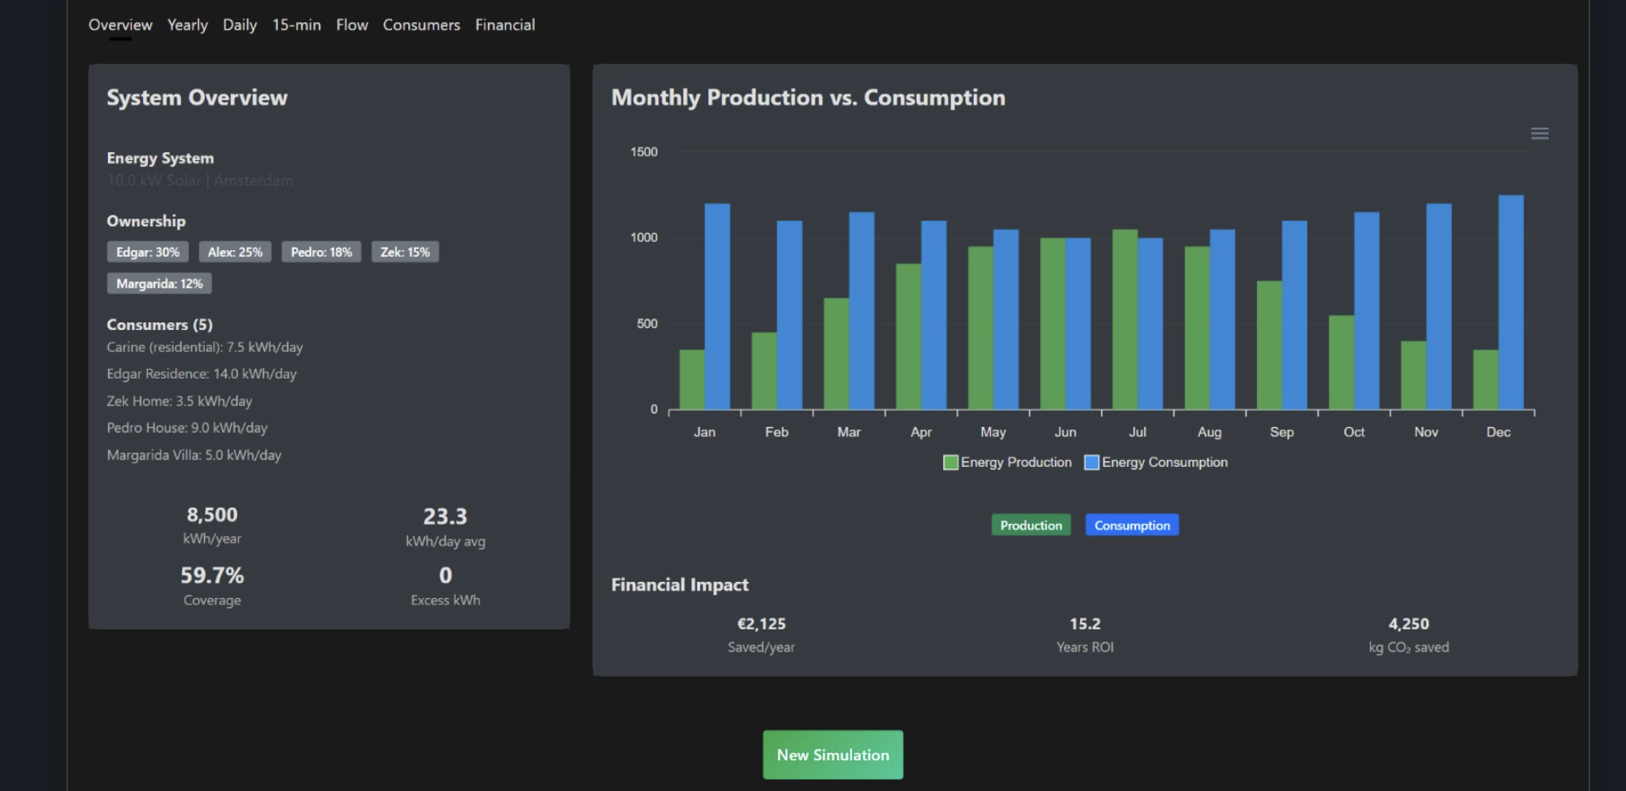
Task: Select the Zek: 15% ownership badge
Action: (405, 252)
